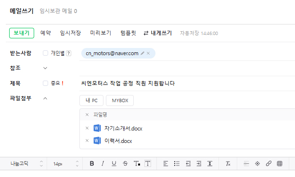Click the subject field text

[128, 83]
